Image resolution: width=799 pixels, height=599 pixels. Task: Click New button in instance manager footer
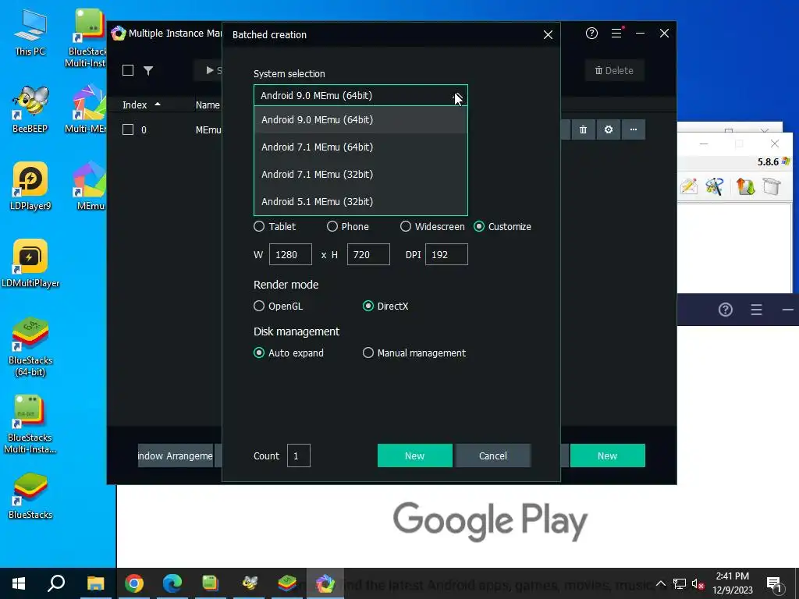607,455
